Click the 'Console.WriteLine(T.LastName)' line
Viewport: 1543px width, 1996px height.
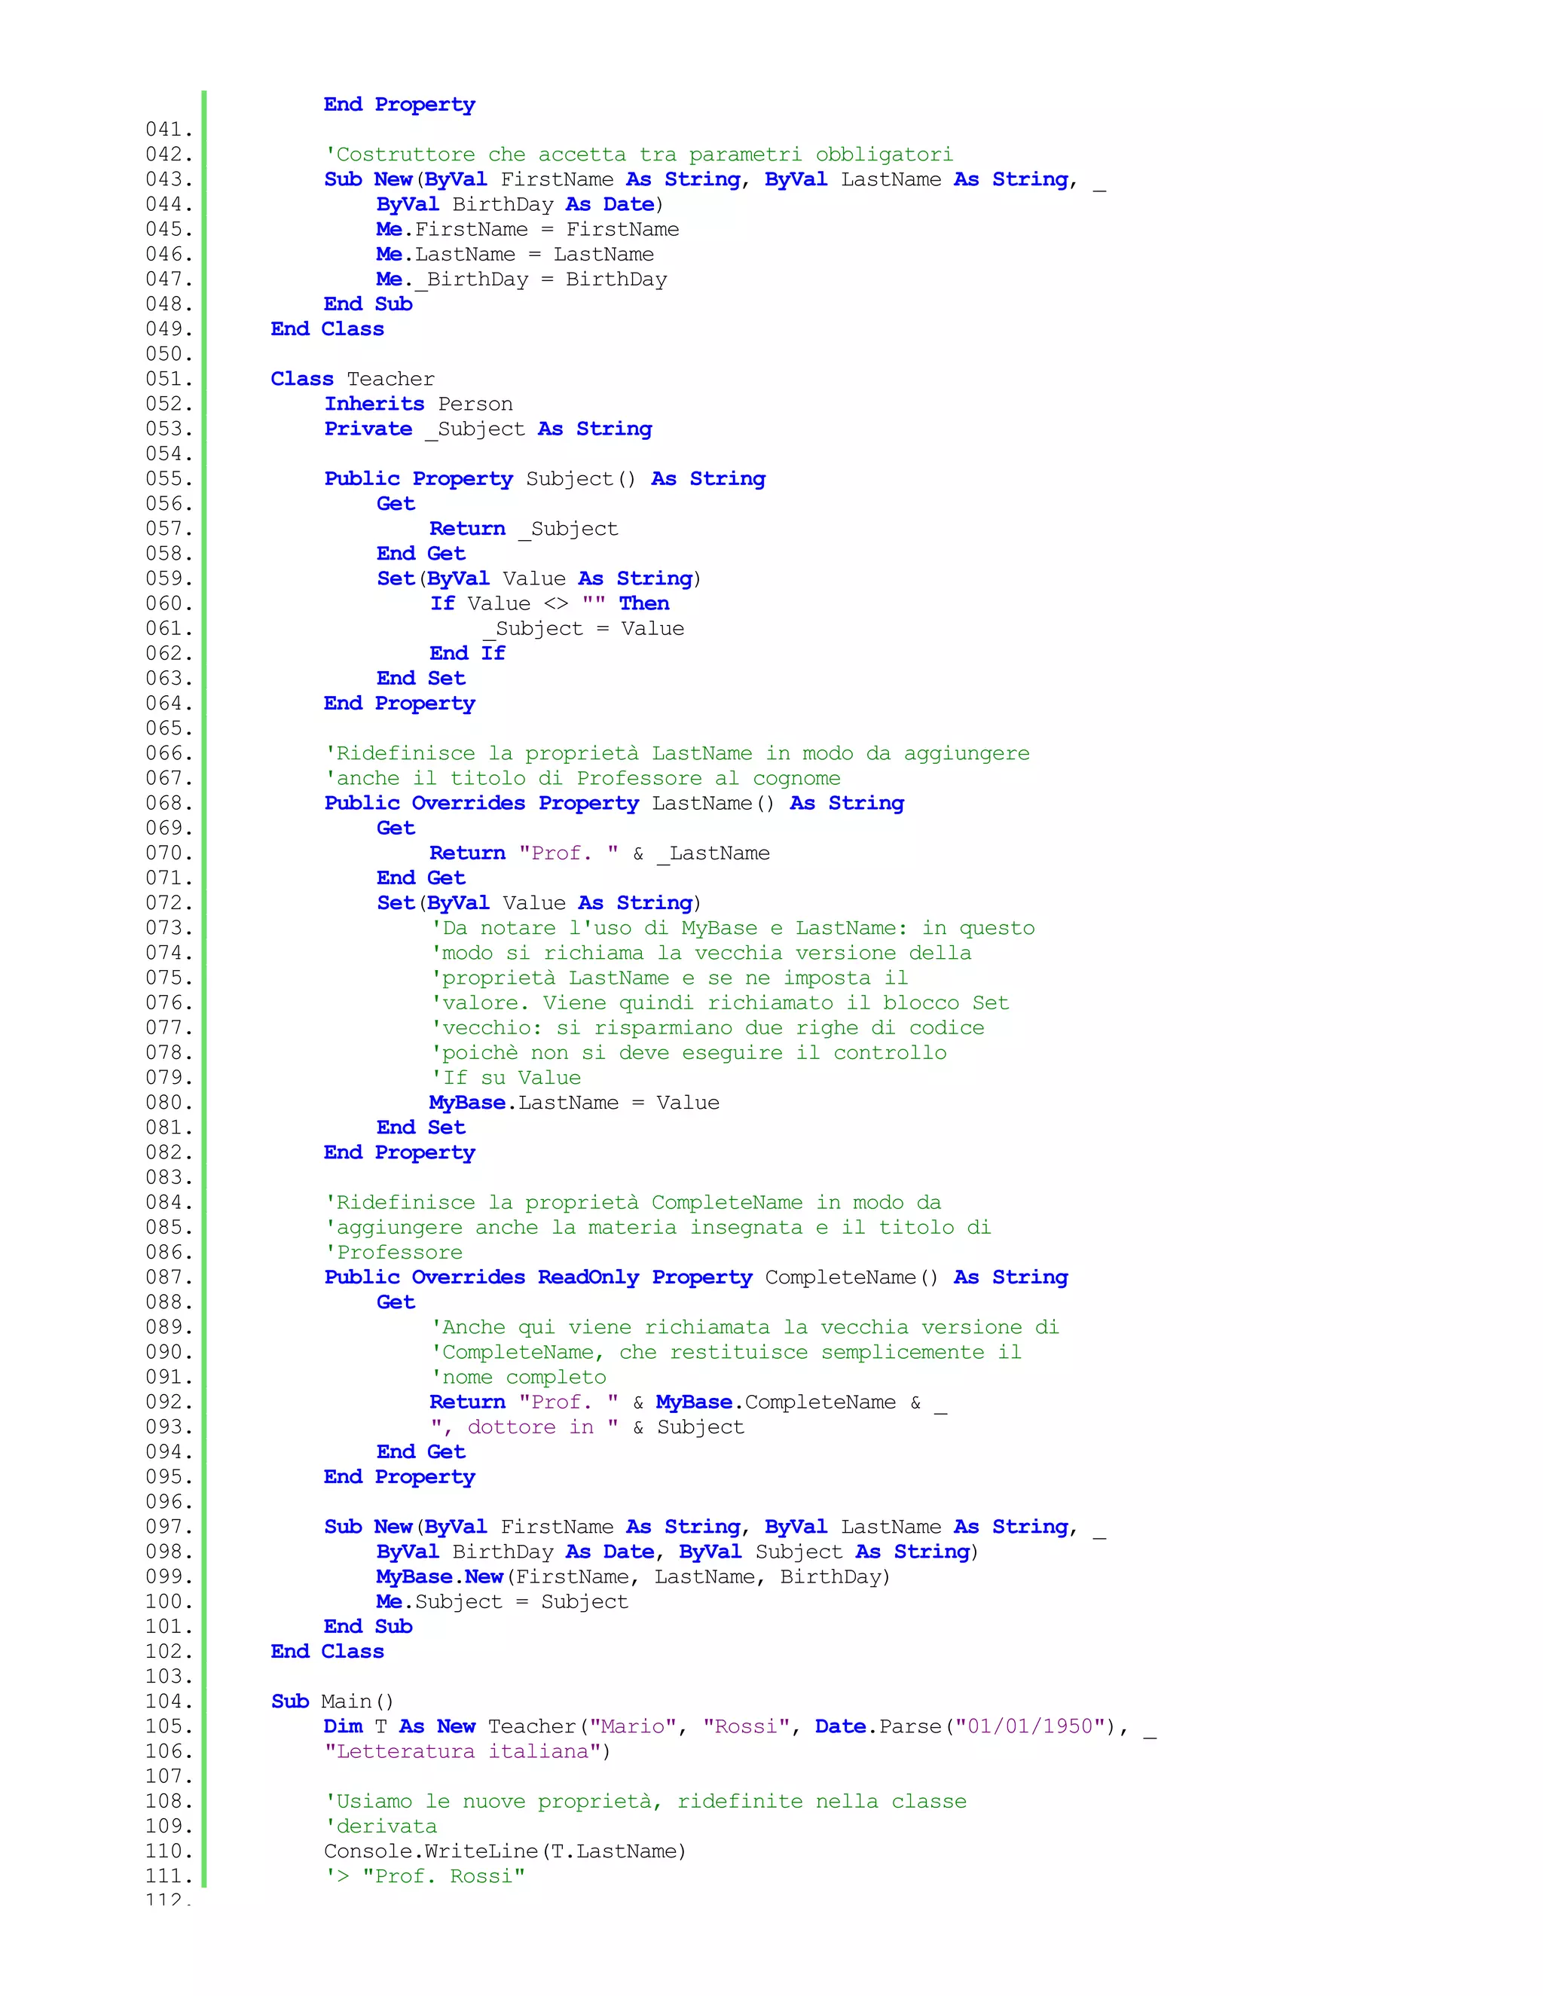tap(505, 1851)
